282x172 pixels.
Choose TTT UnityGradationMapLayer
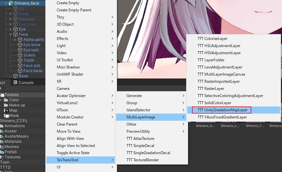click(234, 110)
